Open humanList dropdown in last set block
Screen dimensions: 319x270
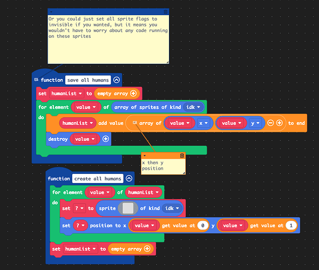[80, 249]
